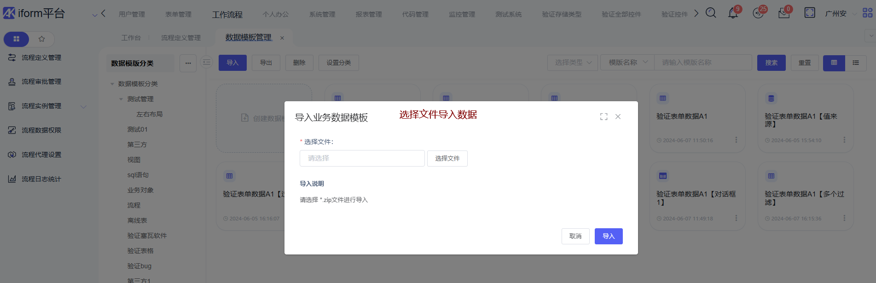Open the 模版名称 dropdown

(x=627, y=63)
